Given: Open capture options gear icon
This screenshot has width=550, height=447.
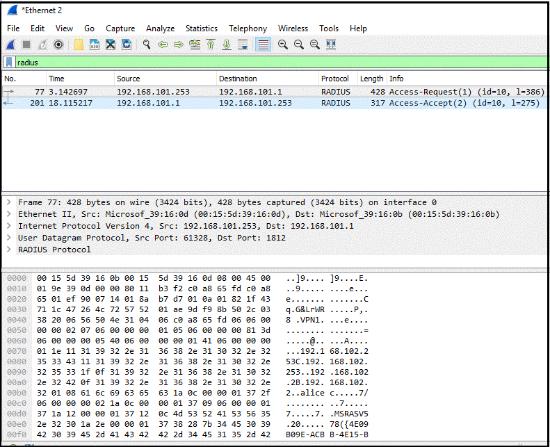Looking at the screenshot, I should (x=58, y=44).
